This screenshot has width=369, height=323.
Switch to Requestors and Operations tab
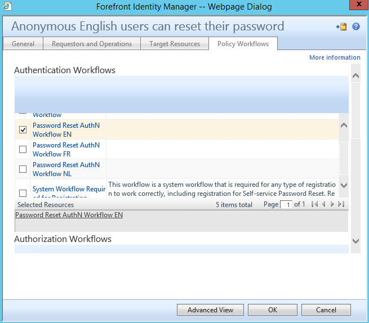point(92,44)
